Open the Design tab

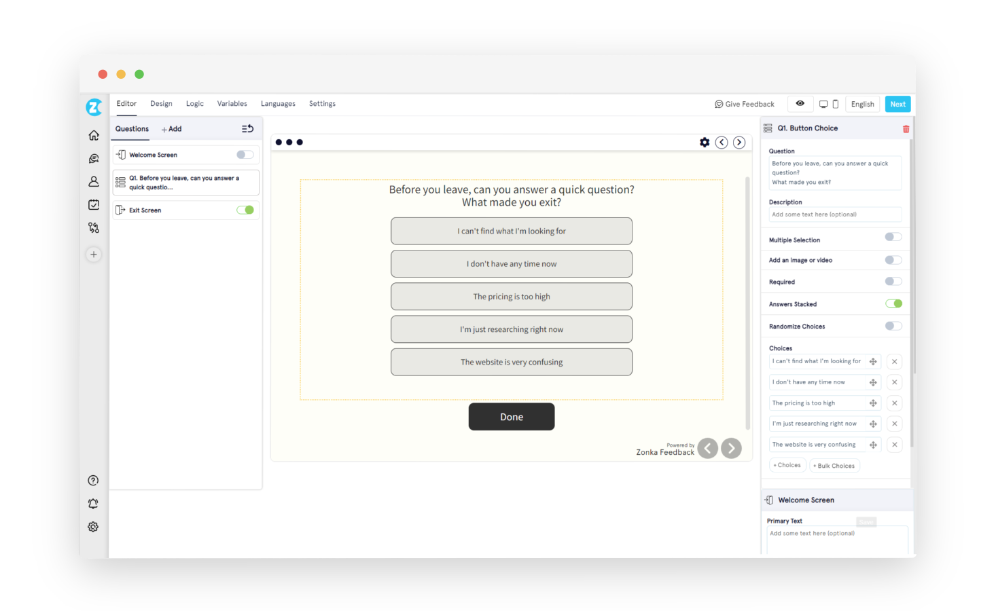[x=161, y=104]
